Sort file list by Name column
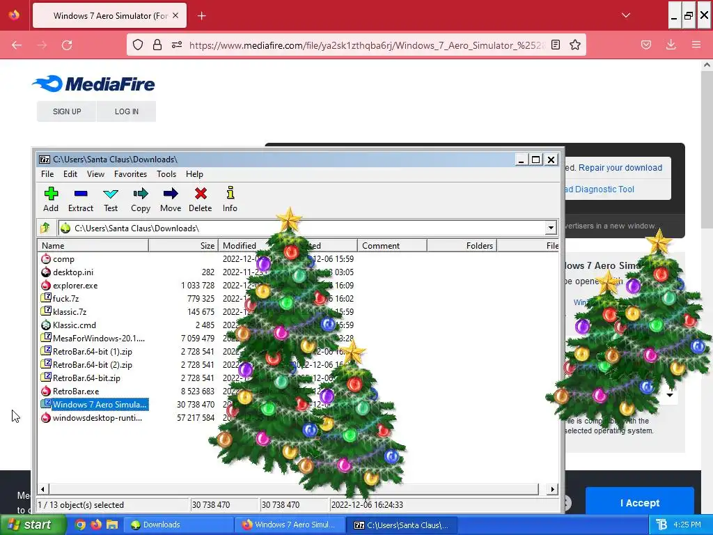Image resolution: width=713 pixels, height=535 pixels. [x=93, y=246]
